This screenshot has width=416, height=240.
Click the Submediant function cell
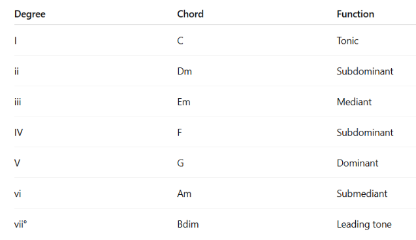(362, 194)
